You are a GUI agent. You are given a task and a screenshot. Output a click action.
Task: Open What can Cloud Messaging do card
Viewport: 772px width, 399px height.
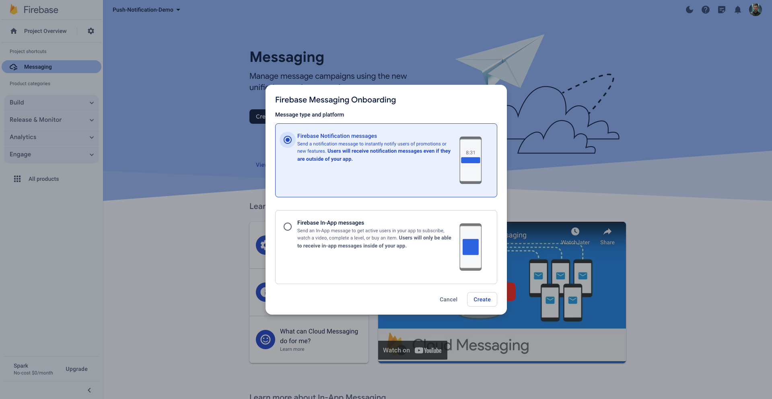[x=309, y=340]
